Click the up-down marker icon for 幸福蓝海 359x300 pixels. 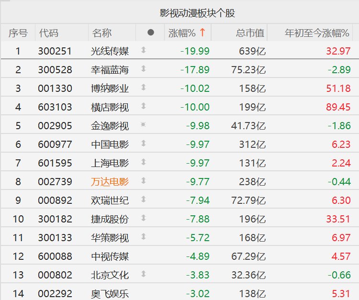(x=144, y=68)
